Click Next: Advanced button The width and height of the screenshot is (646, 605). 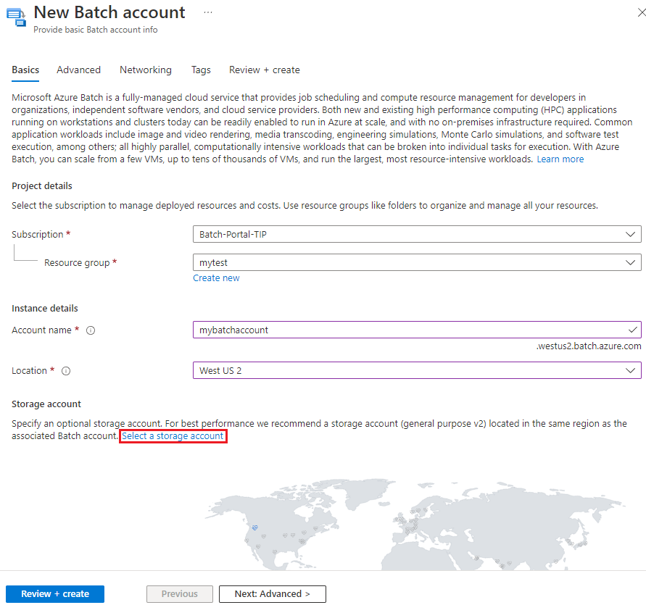(272, 593)
